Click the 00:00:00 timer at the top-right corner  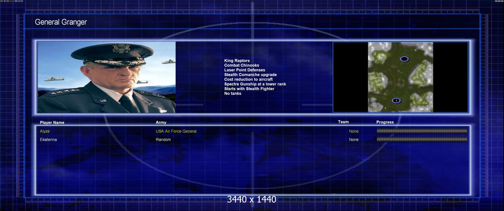click(x=499, y=1)
